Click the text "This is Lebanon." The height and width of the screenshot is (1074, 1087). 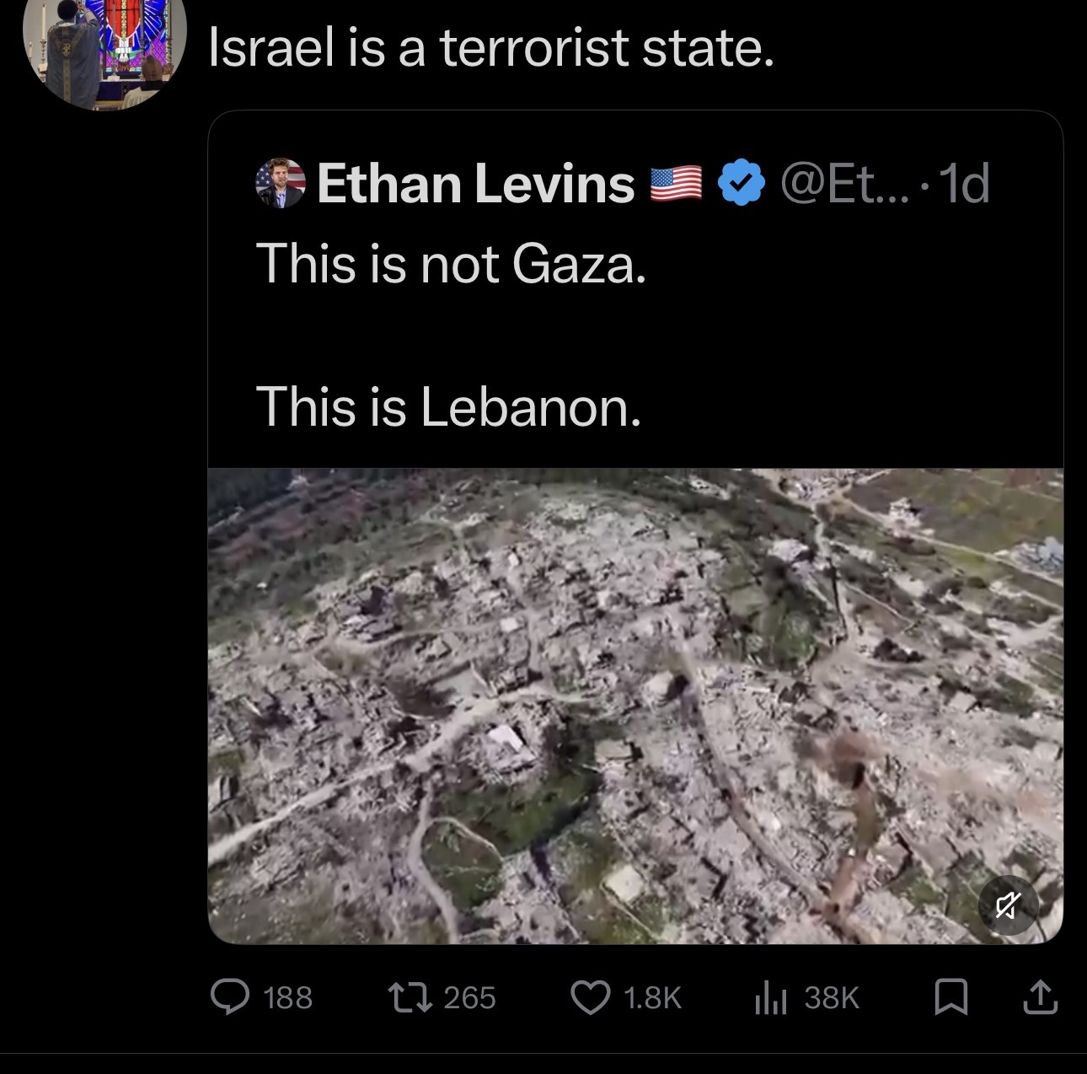[x=448, y=406]
